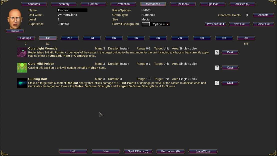Open the Inventory tab
This screenshot has width=277, height=156.
pos(63,4)
